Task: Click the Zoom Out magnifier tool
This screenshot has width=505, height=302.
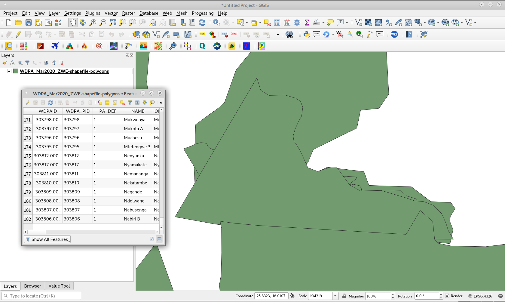Action: pyautogui.click(x=103, y=23)
